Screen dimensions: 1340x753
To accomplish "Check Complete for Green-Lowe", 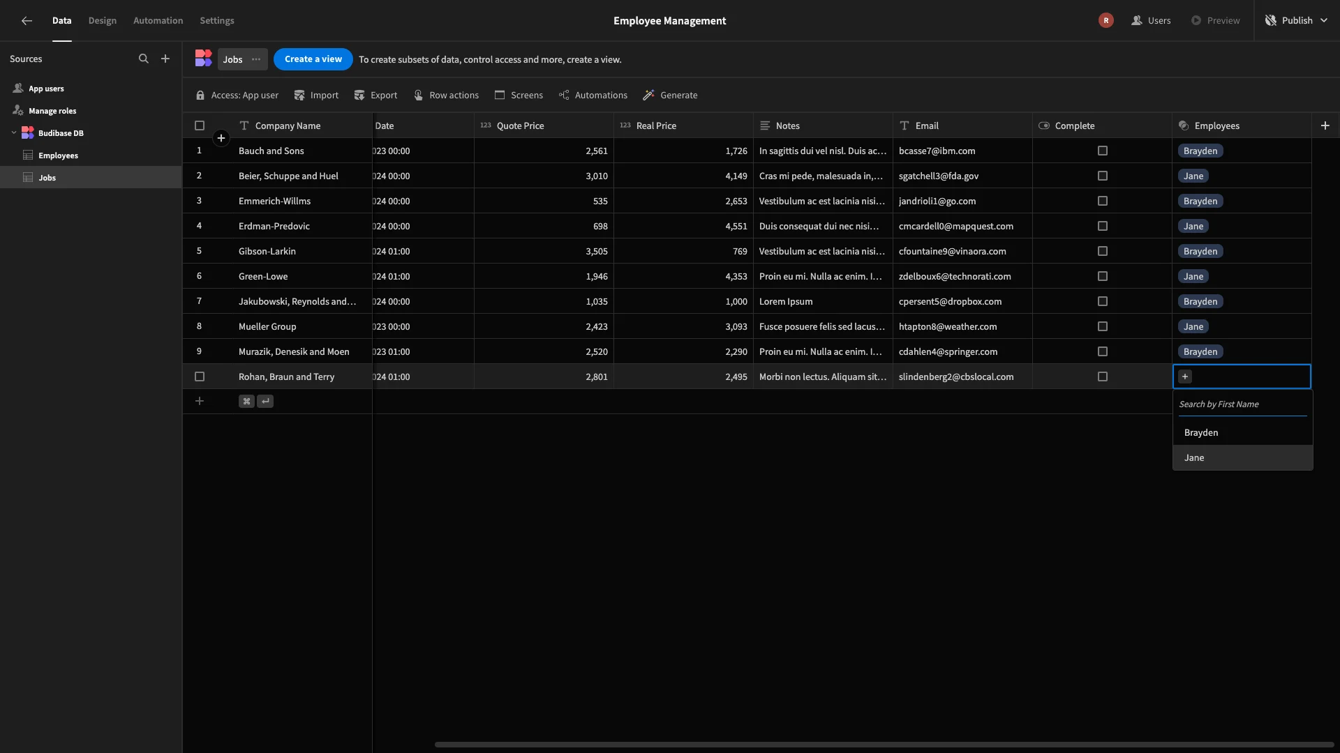I will (1103, 276).
